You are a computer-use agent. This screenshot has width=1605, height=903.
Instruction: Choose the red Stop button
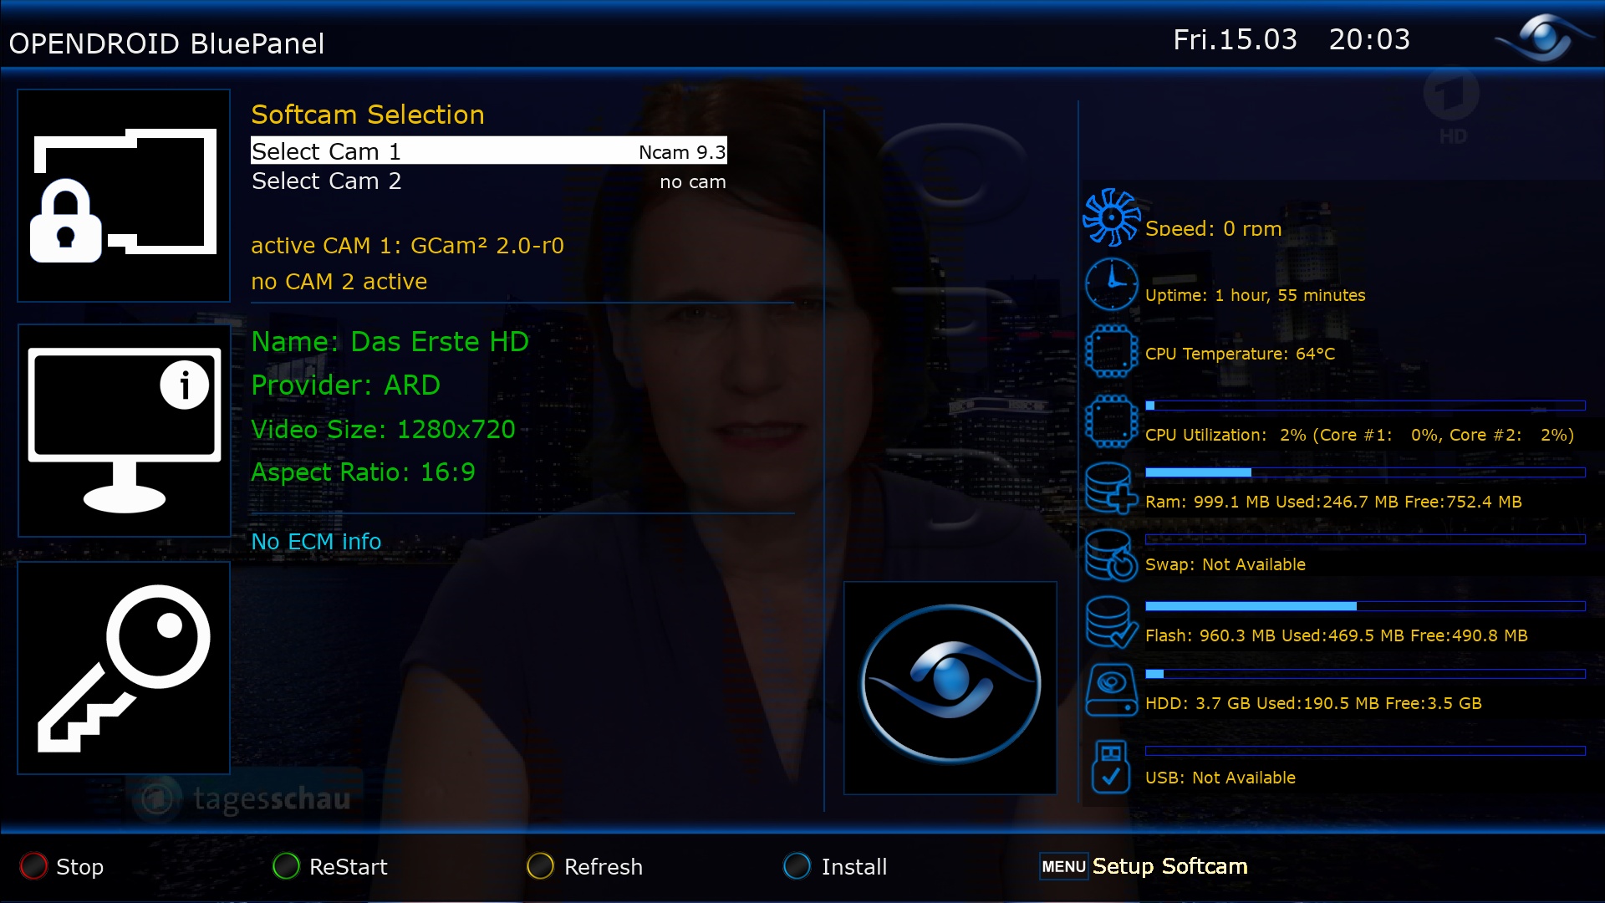[62, 866]
